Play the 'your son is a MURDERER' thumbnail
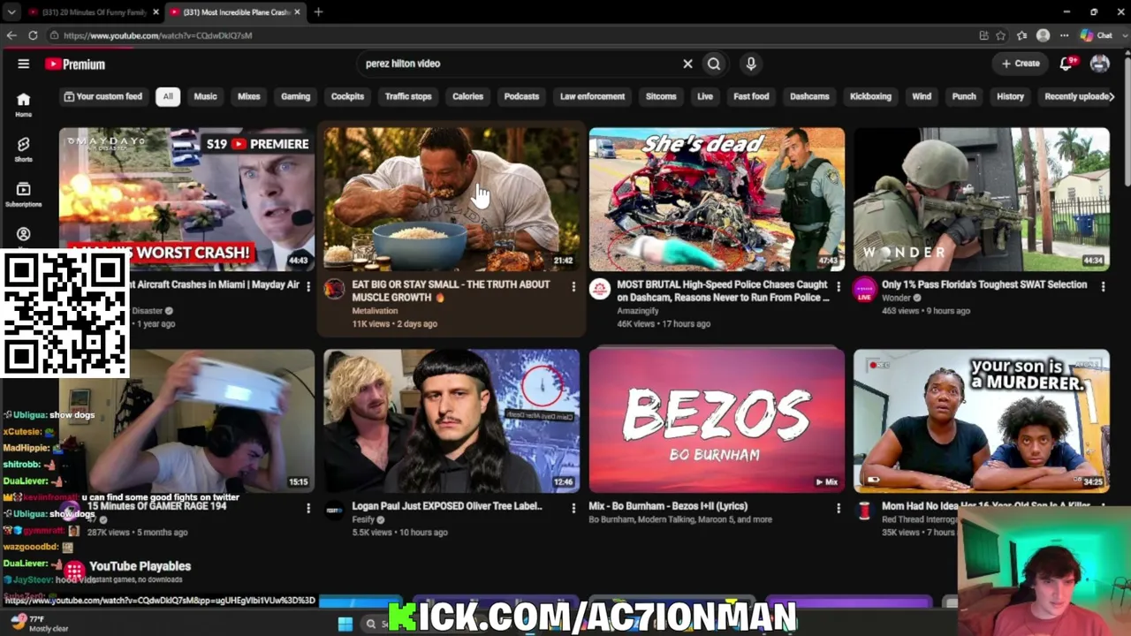The height and width of the screenshot is (636, 1131). pos(981,420)
